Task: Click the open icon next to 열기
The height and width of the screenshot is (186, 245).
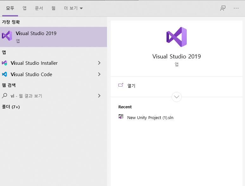Action: coord(121,85)
